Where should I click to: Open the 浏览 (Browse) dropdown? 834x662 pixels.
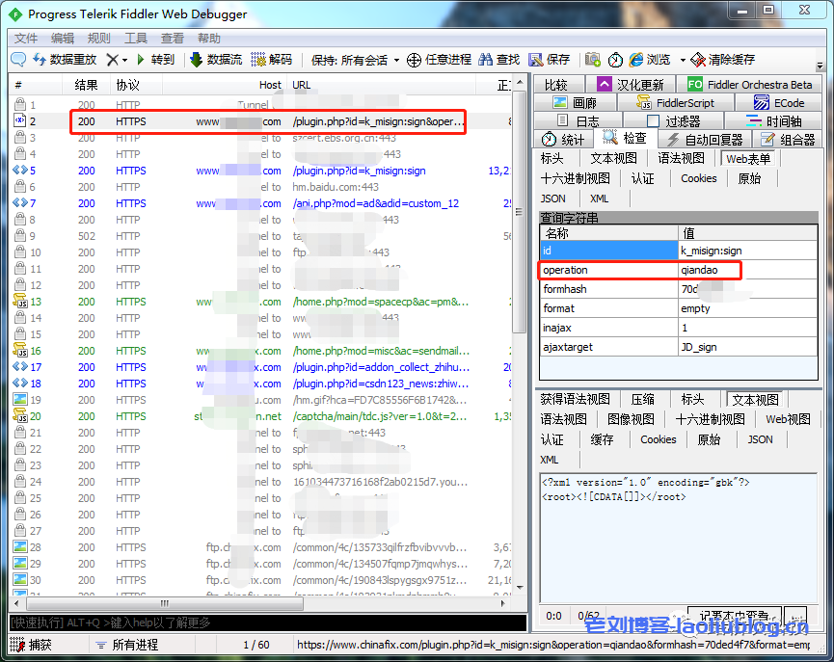683,60
